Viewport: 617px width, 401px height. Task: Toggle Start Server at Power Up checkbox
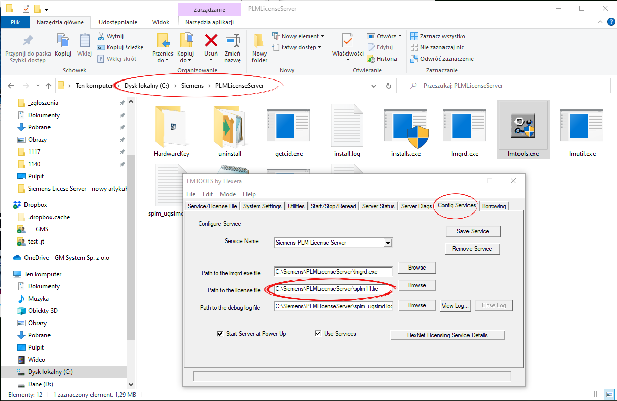pos(220,334)
